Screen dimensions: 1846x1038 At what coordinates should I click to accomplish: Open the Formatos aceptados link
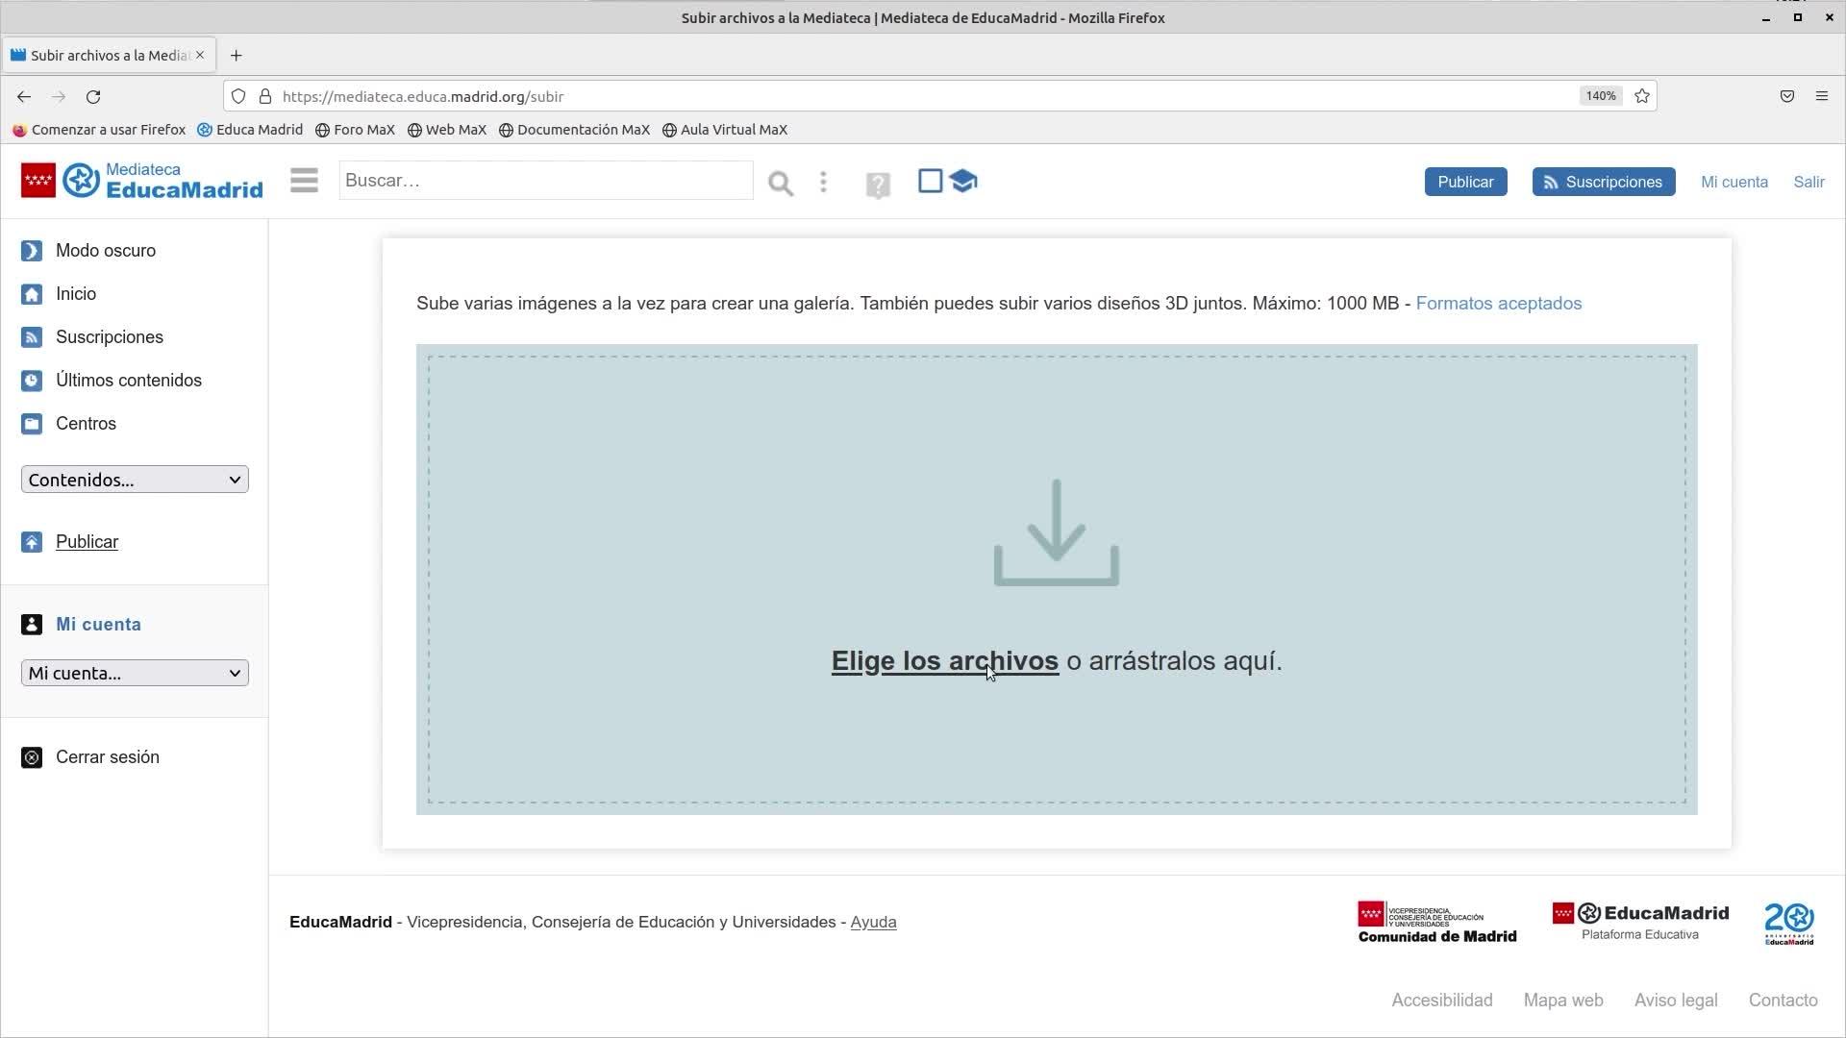tap(1498, 304)
